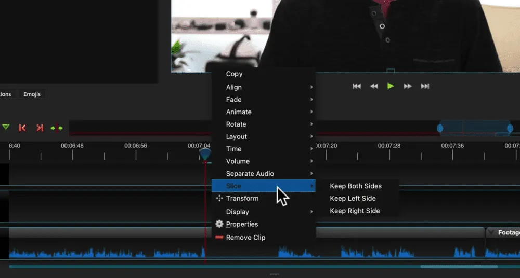Switch to the Emojis tab

coord(32,94)
